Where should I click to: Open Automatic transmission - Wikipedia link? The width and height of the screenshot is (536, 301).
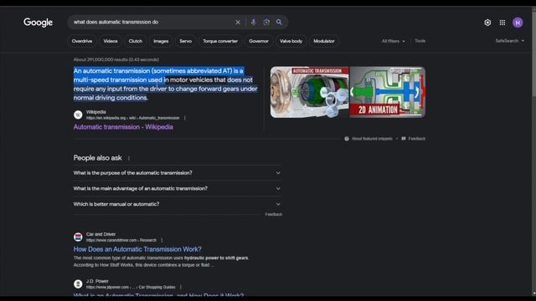click(123, 127)
